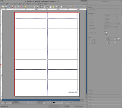
Task: Open the Edit menu
Action: click(x=7, y=4)
